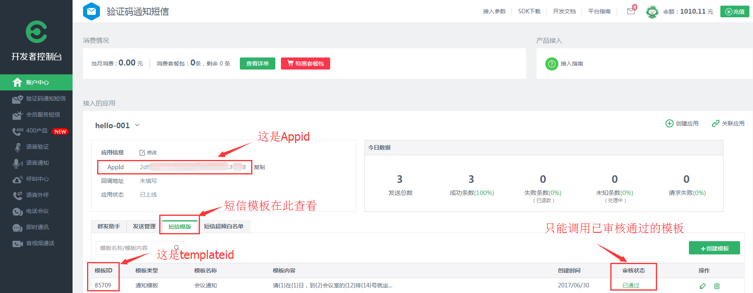The image size is (753, 293).
Task: Click the 即时通讯 chat bubble icon
Action: coord(17,227)
